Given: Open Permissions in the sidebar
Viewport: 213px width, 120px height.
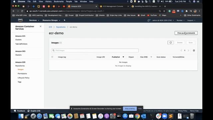Looking at the screenshot, I should [22, 74].
